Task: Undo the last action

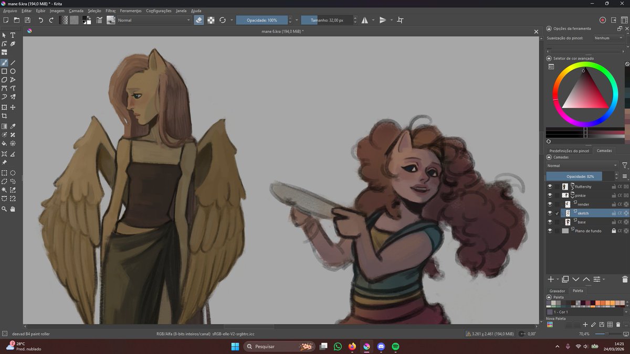Action: pos(40,20)
